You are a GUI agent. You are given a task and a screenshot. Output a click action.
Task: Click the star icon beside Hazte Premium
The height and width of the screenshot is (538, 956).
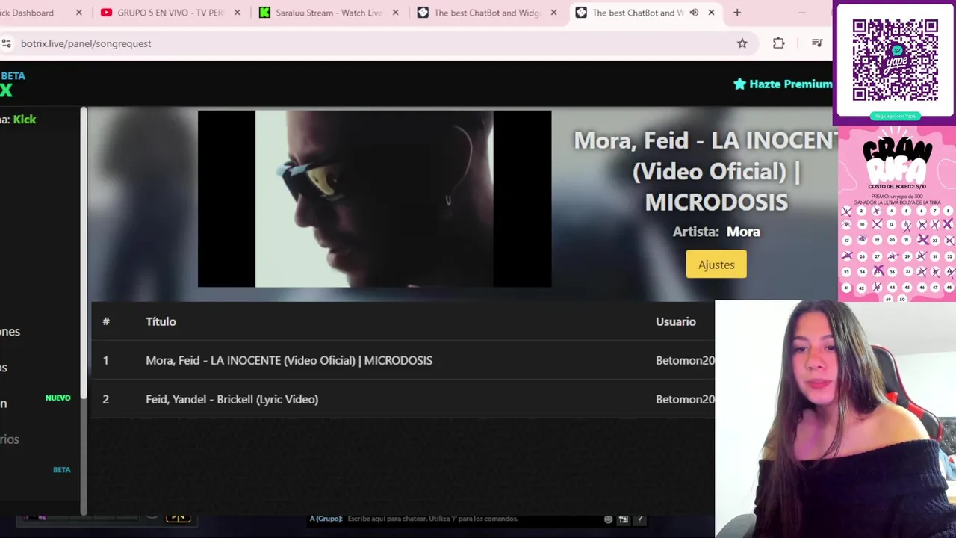coord(739,84)
